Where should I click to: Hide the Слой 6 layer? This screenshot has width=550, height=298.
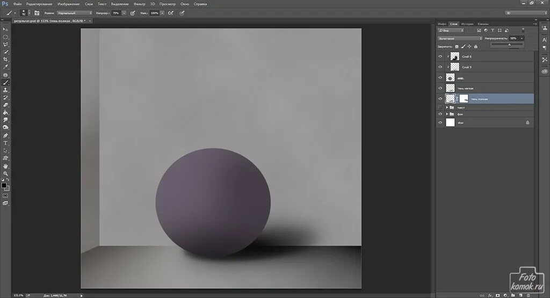(x=440, y=56)
